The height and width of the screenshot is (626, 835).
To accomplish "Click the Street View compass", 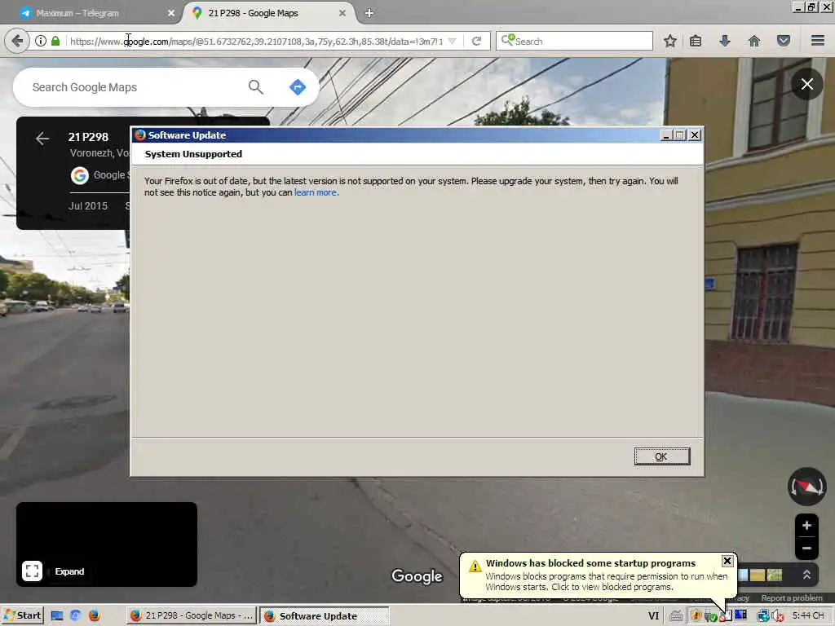I will 807,487.
